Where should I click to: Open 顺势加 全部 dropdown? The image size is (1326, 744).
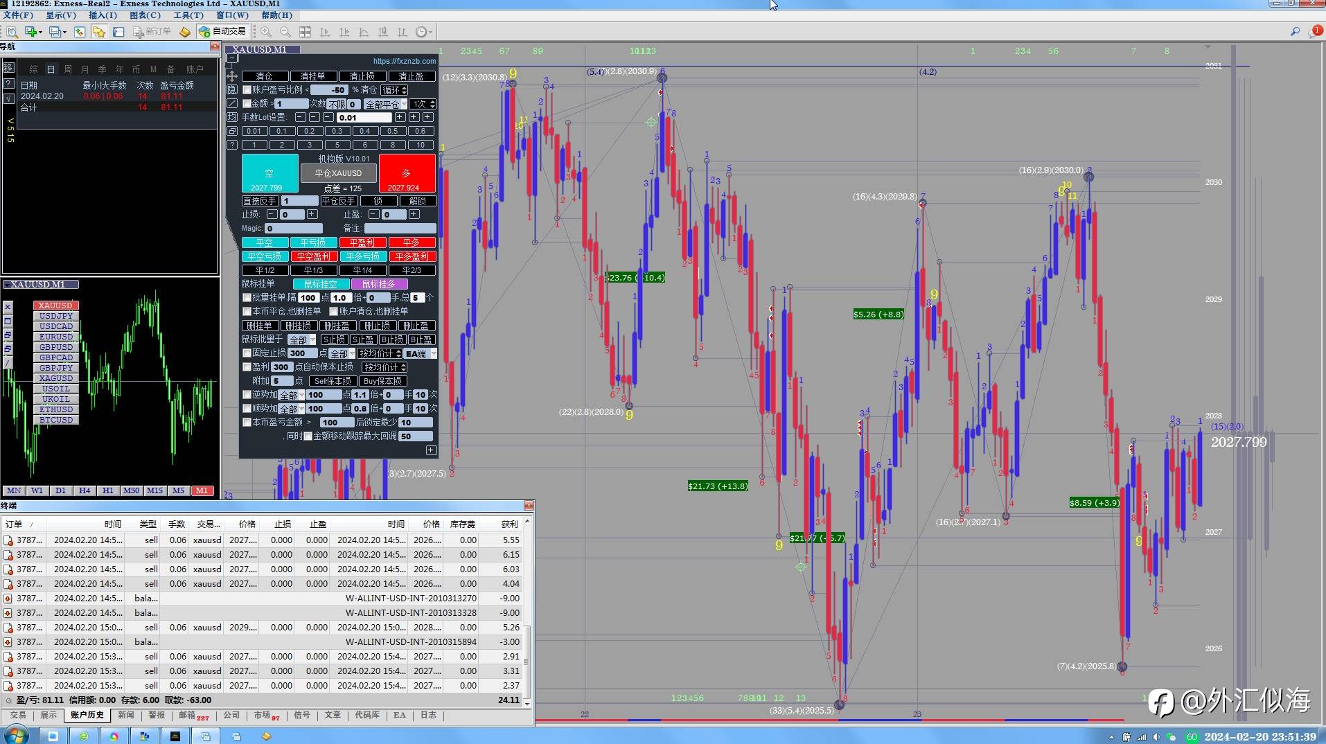(292, 409)
